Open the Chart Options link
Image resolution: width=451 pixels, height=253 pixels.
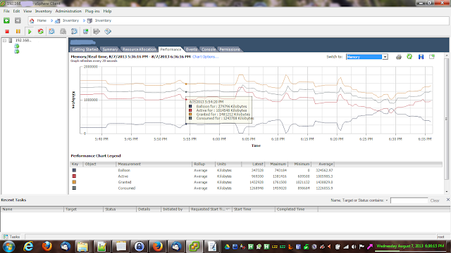click(x=205, y=57)
